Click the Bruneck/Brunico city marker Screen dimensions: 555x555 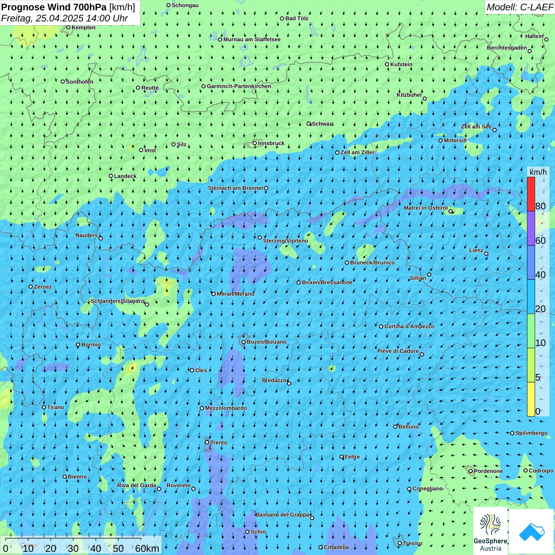click(347, 262)
